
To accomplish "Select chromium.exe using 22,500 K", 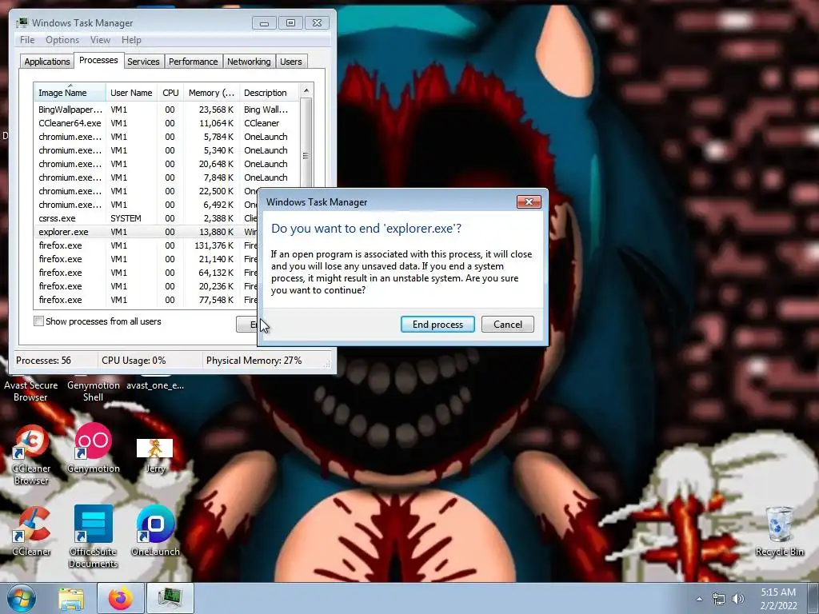I will (x=146, y=191).
